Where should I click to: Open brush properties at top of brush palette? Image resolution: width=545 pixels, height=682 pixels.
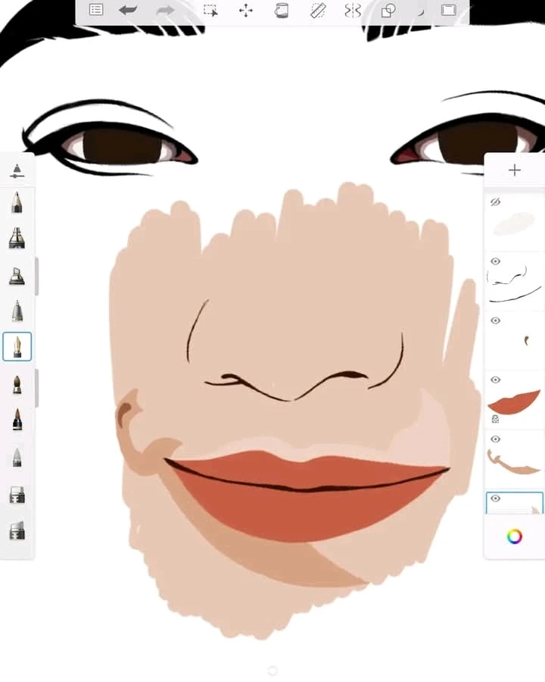(17, 172)
